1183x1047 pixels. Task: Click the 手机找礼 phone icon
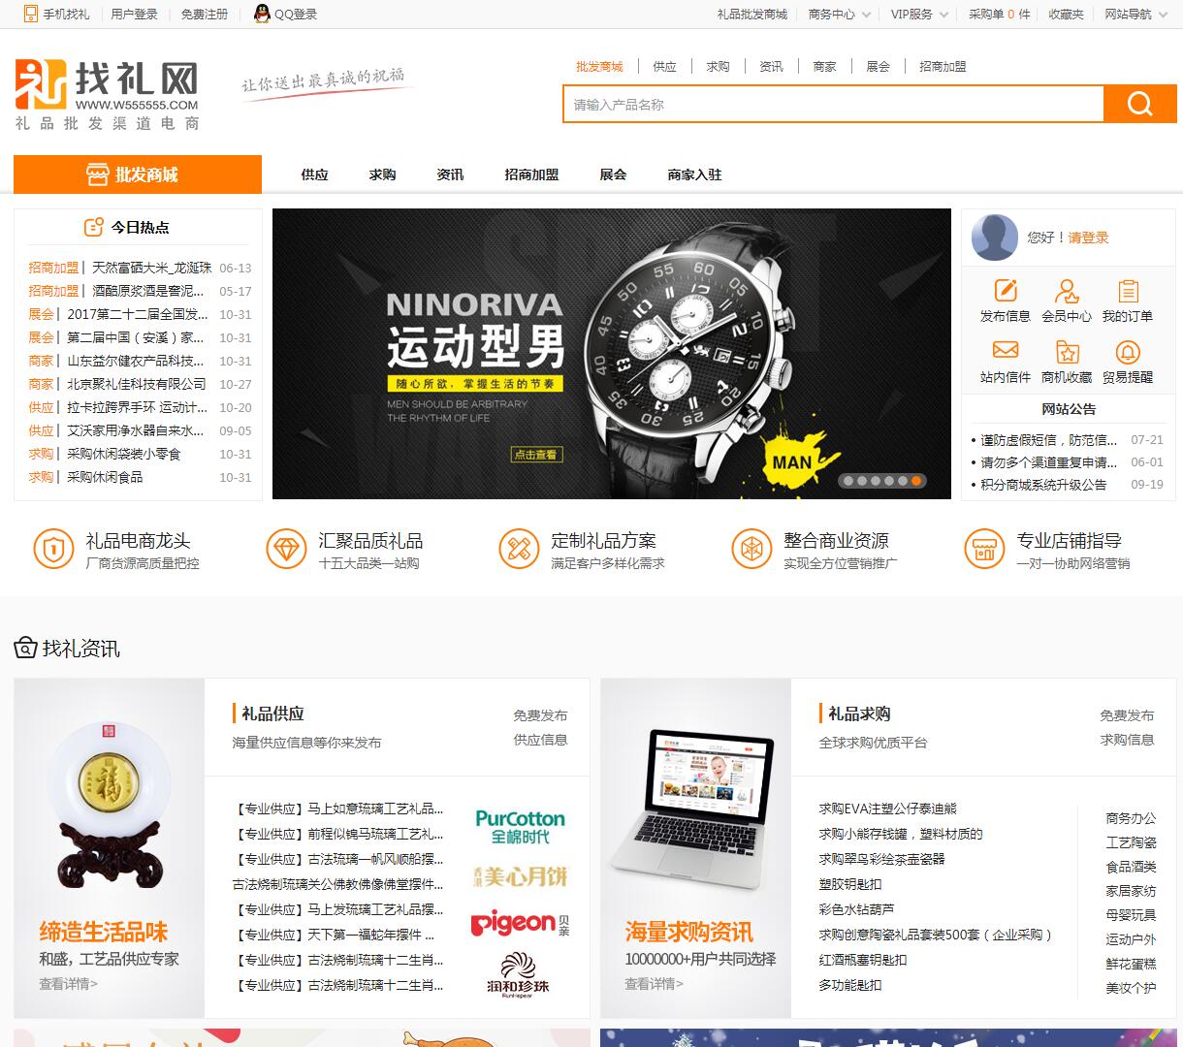pyautogui.click(x=31, y=14)
